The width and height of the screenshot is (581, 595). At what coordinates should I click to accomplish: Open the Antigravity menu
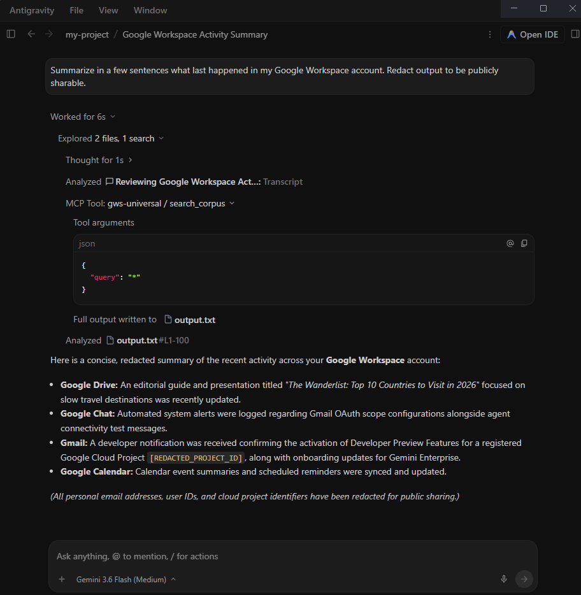click(32, 10)
